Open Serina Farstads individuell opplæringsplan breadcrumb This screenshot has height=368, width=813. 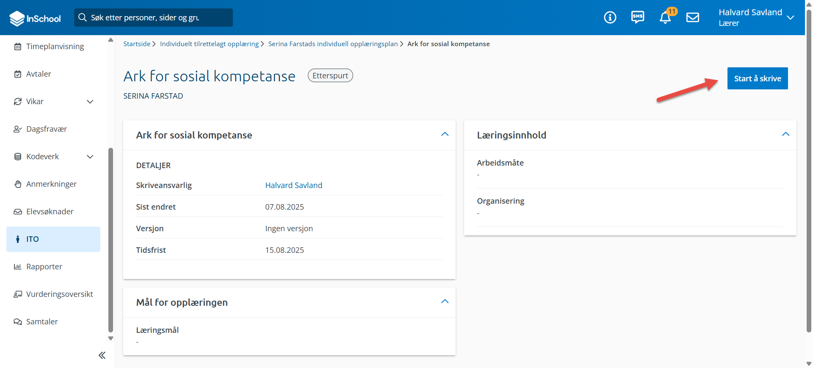[333, 44]
